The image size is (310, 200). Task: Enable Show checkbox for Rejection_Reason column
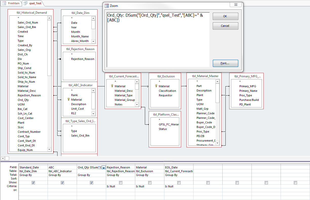(x=121, y=183)
